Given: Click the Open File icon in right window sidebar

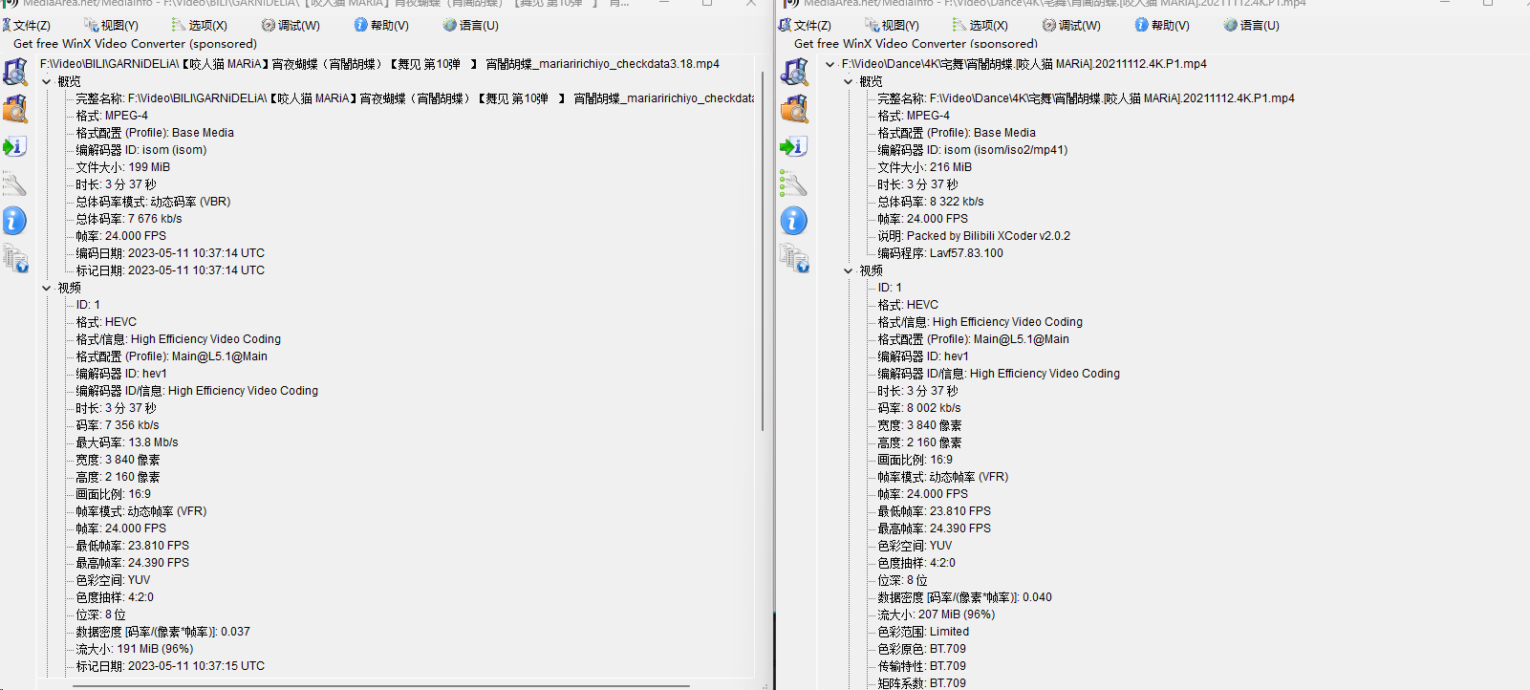Looking at the screenshot, I should (x=794, y=73).
